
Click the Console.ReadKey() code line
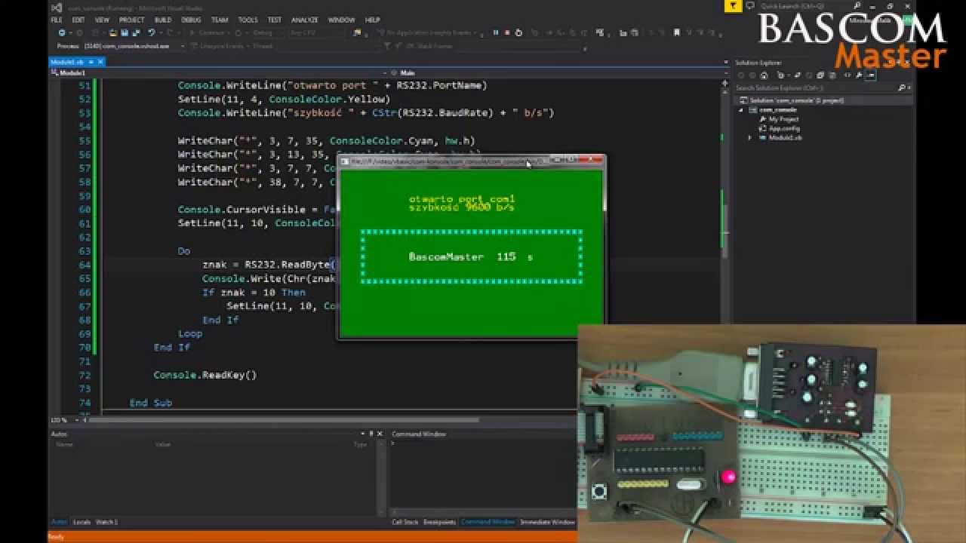click(205, 375)
